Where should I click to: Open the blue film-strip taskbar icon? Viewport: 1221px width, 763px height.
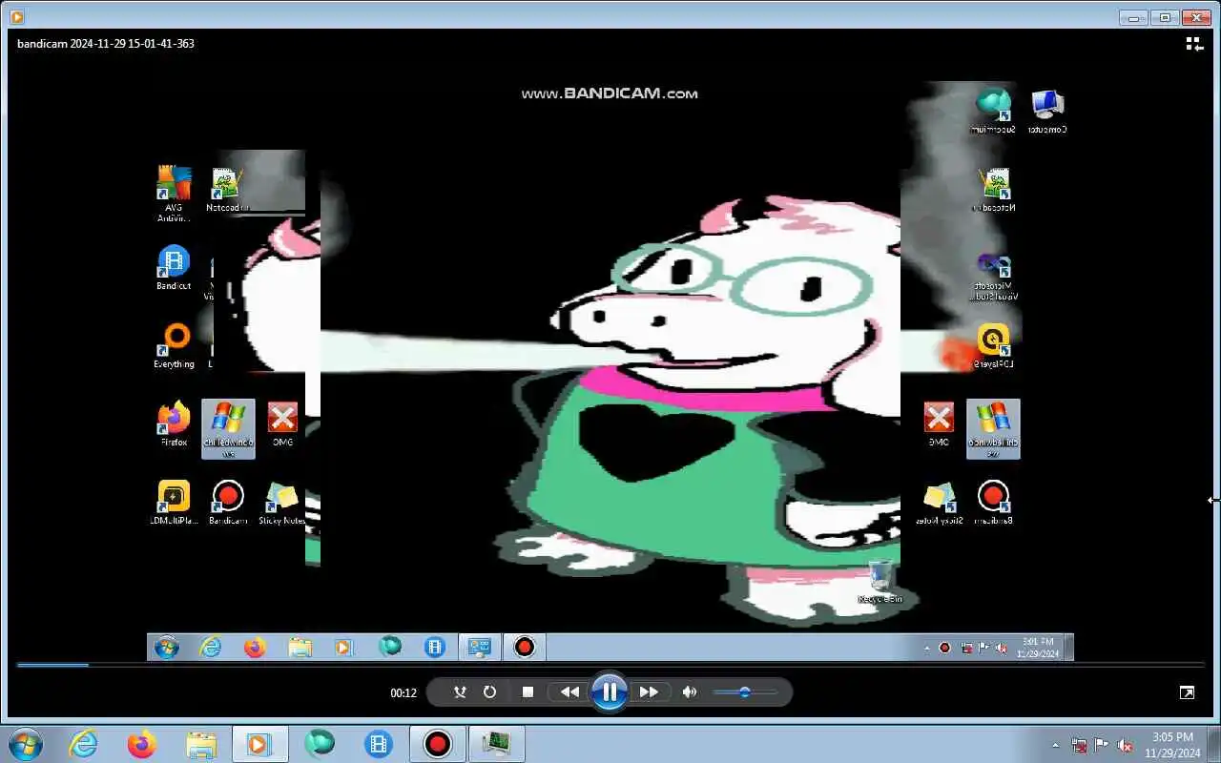coord(379,744)
